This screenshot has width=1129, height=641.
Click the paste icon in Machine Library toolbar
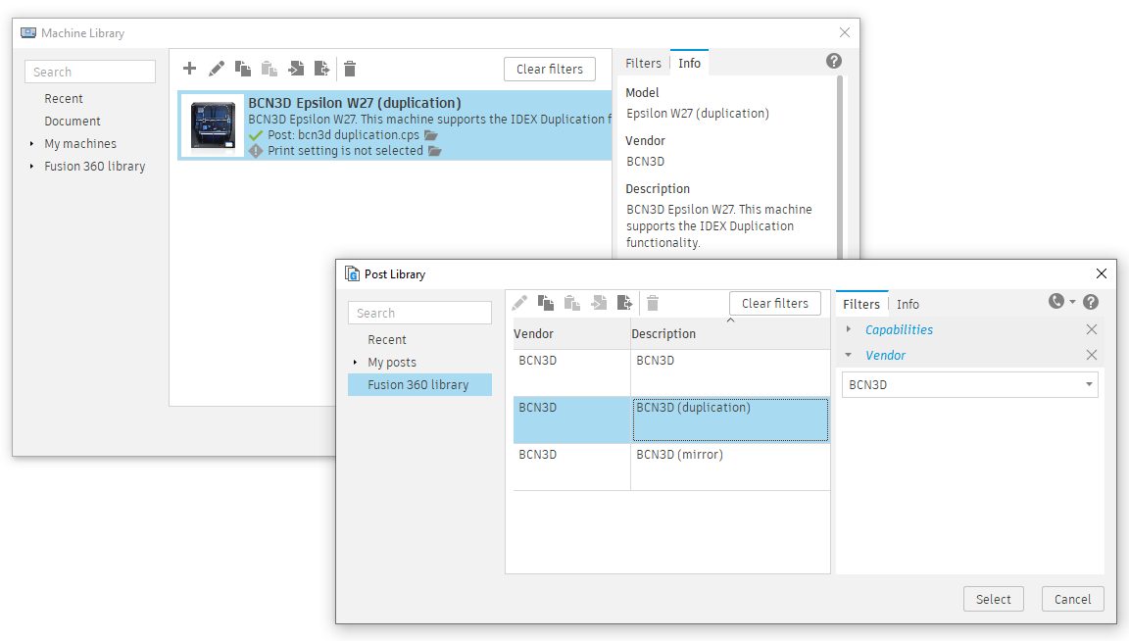(270, 69)
